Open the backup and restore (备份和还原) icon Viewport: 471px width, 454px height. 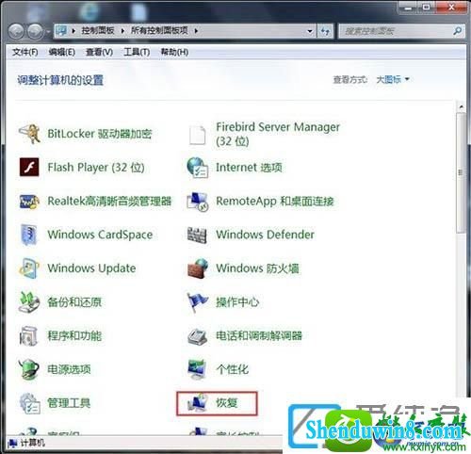(29, 302)
